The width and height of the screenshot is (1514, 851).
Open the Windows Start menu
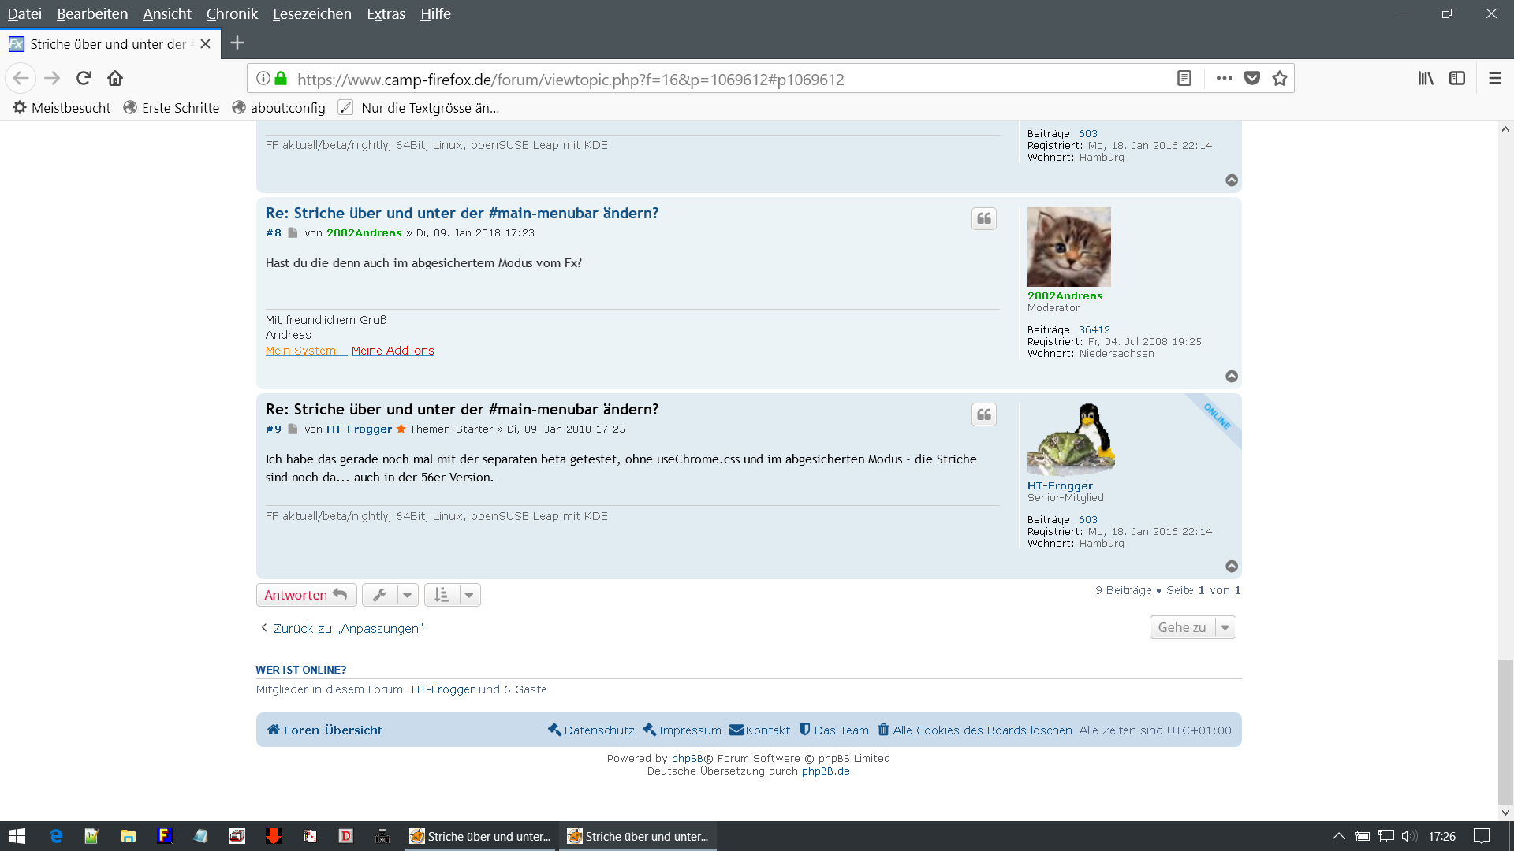[x=17, y=836]
